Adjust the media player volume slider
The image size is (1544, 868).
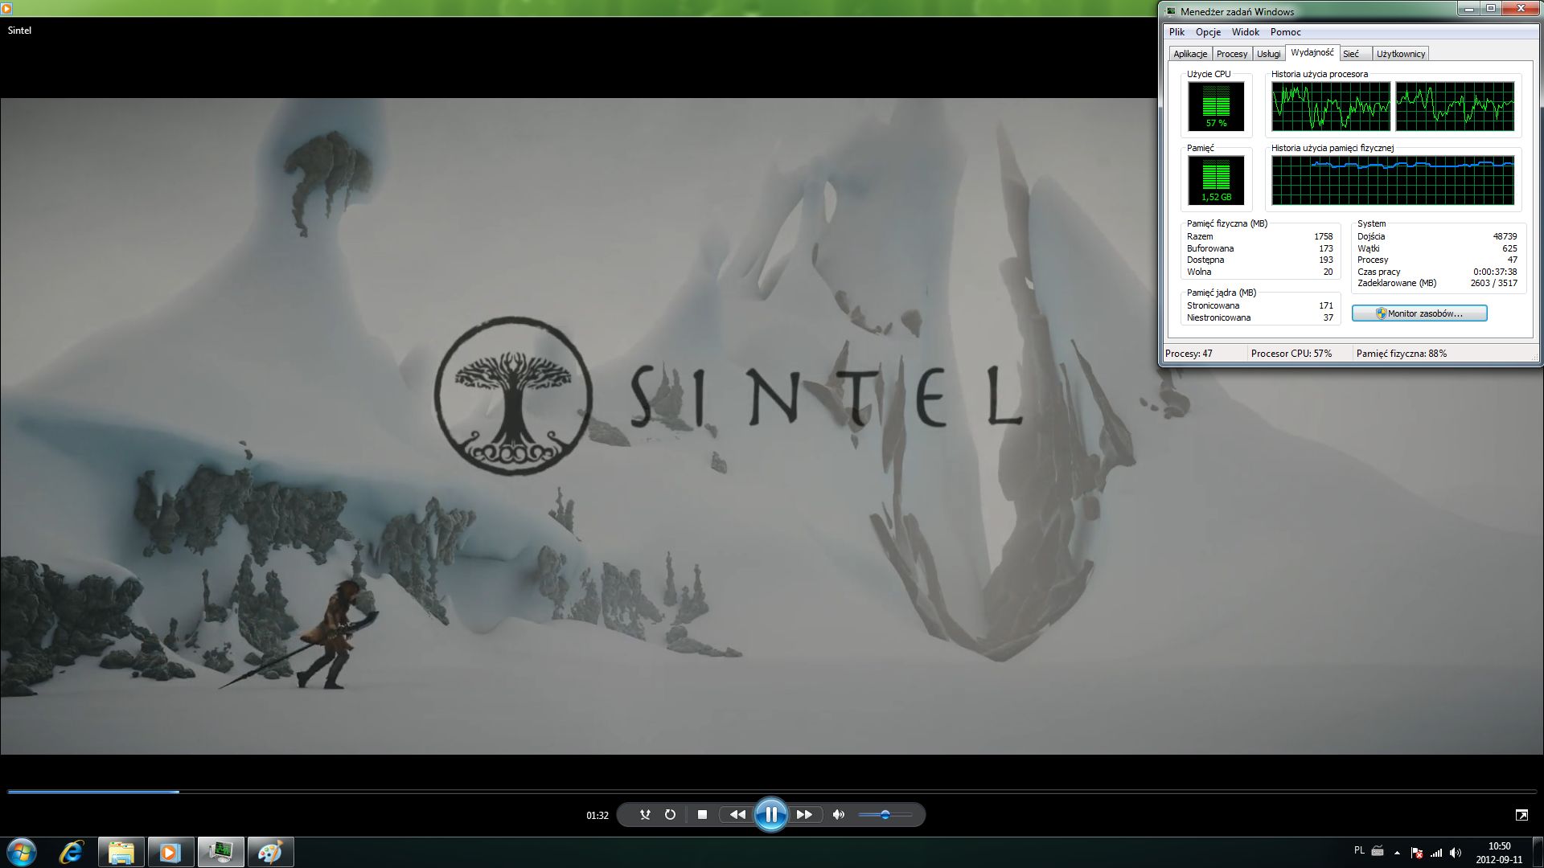[885, 815]
